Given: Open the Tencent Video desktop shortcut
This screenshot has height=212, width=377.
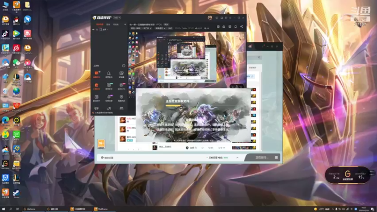Looking at the screenshot, I should [x=16, y=34].
